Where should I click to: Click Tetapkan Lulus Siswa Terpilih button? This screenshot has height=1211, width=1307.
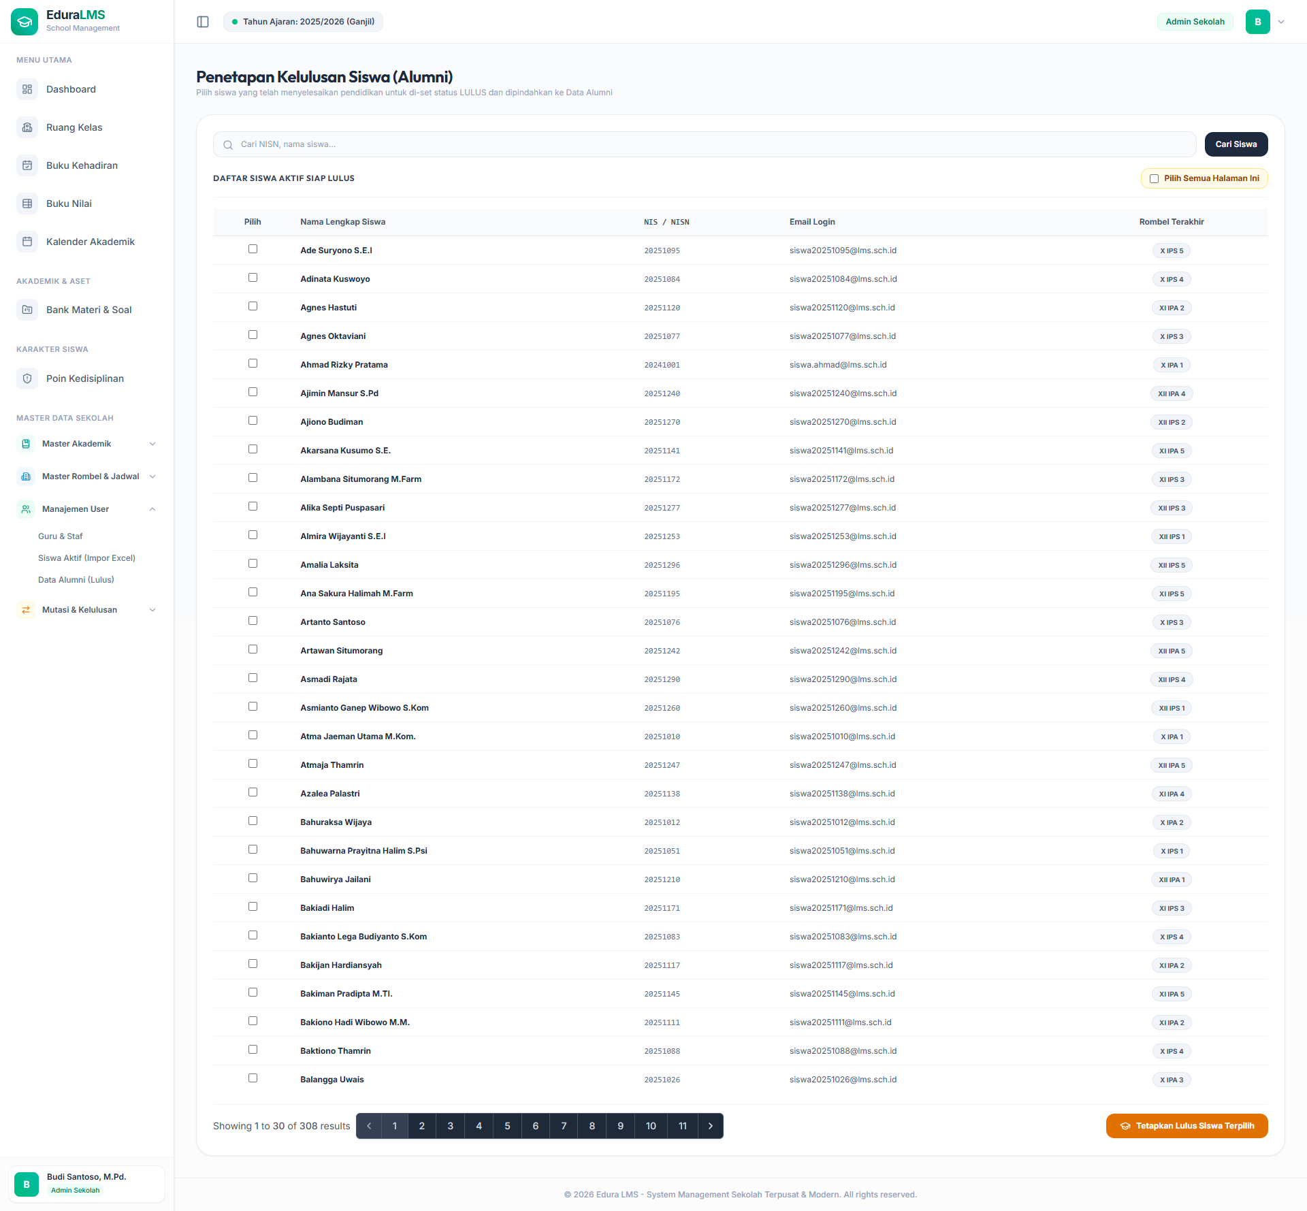click(x=1187, y=1126)
